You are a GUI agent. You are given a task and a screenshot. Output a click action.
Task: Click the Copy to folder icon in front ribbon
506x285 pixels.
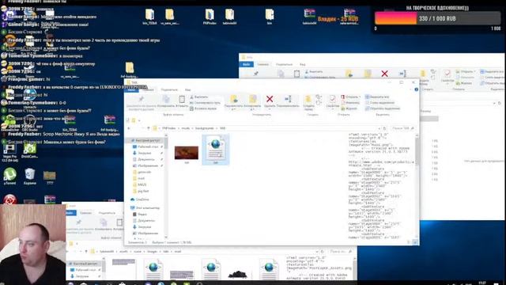coord(252,99)
